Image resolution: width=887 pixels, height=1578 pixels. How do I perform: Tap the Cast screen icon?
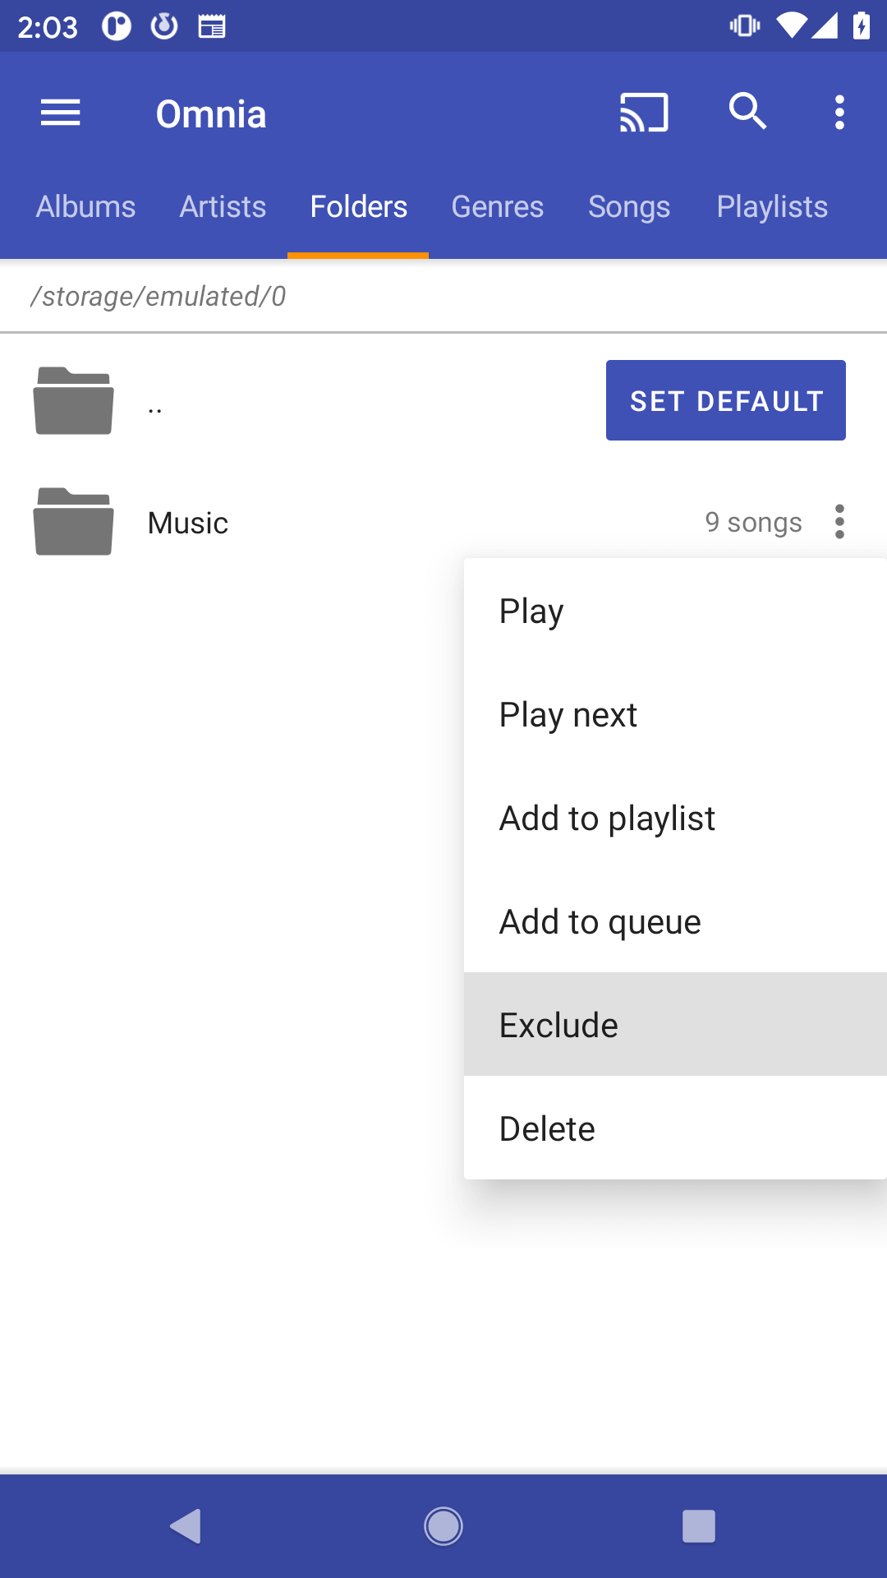[x=644, y=113]
